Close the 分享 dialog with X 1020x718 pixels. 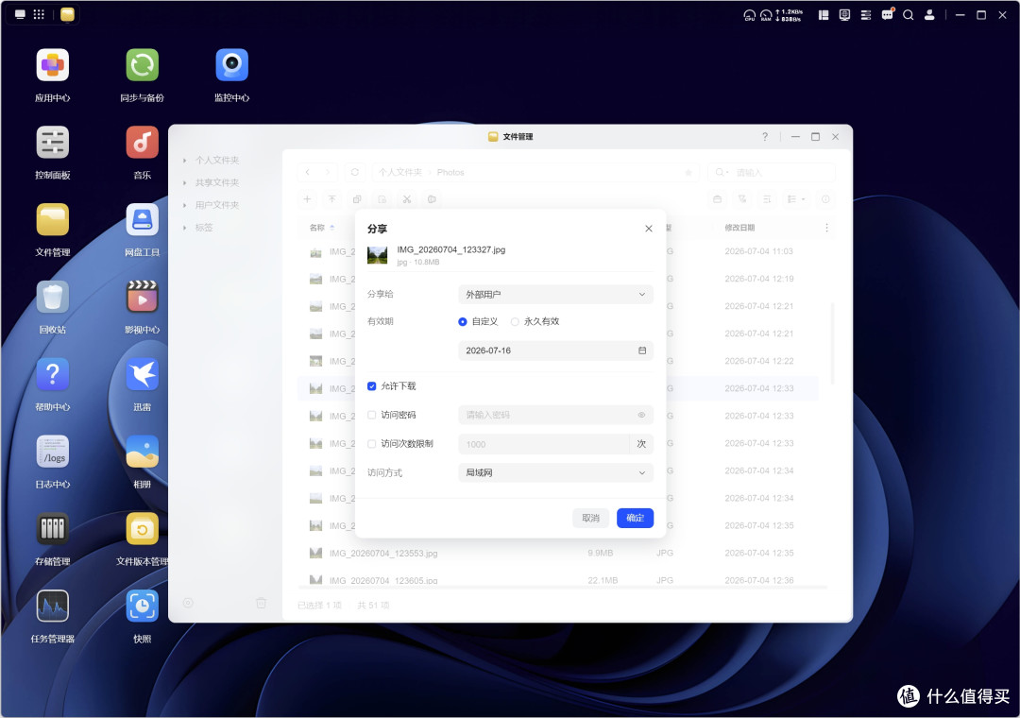click(x=649, y=229)
